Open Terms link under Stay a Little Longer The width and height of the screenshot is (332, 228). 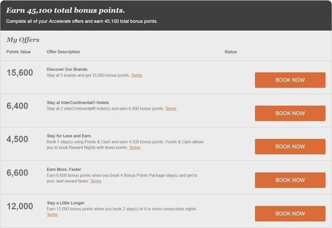[52, 214]
